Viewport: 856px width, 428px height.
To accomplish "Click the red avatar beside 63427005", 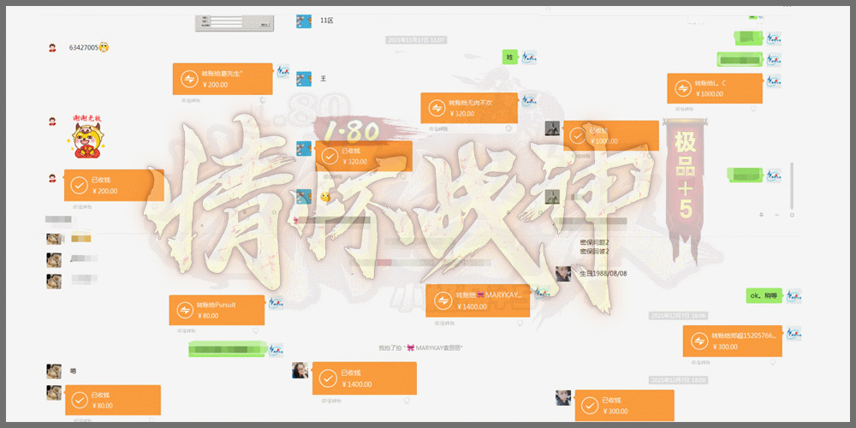I will click(52, 48).
